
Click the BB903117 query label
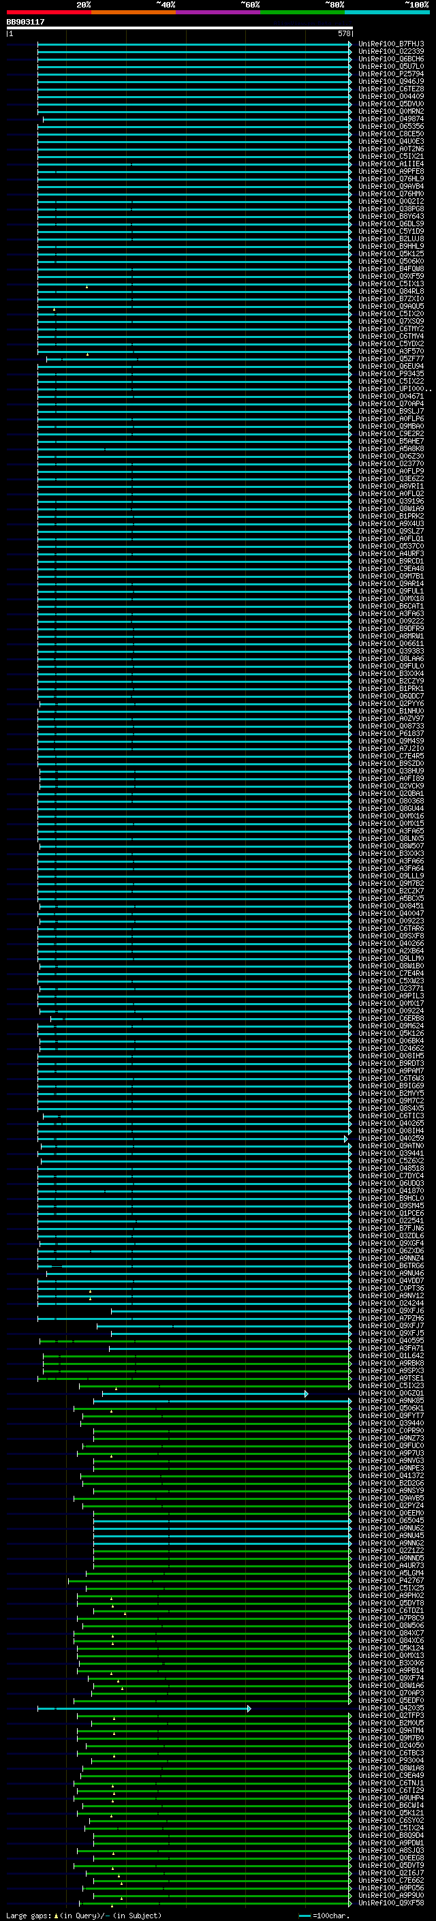pyautogui.click(x=25, y=22)
